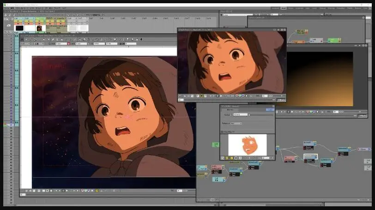The image size is (375, 210).
Task: Close the FX settings popup
Action: 273,106
